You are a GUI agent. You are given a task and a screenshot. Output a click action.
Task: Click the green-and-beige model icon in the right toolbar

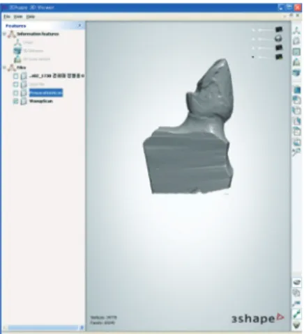[x=296, y=62]
